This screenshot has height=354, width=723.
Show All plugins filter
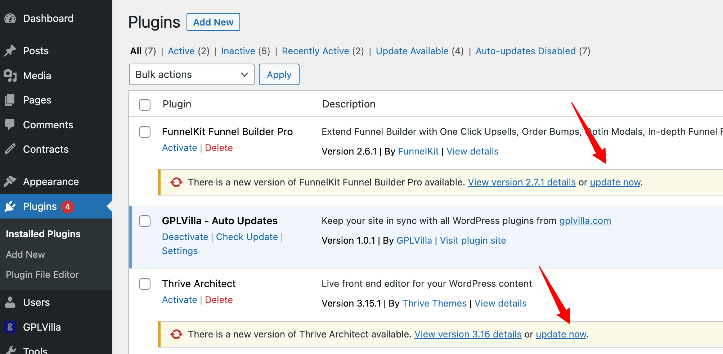click(136, 51)
